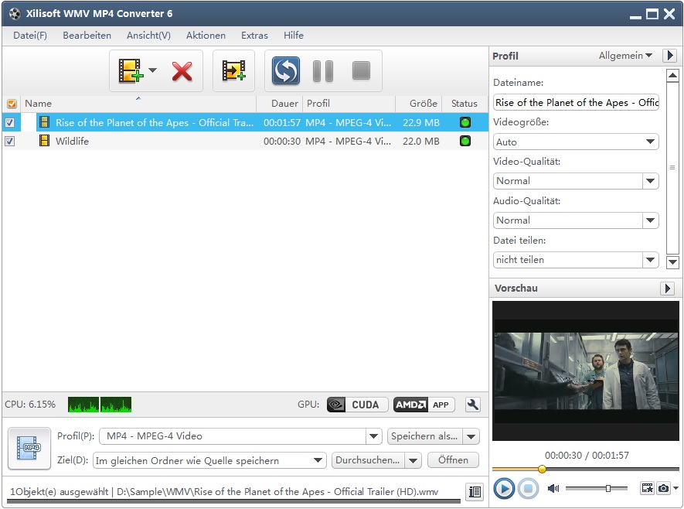Image resolution: width=684 pixels, height=509 pixels.
Task: Click the clip preview filmstrip icon
Action: 648,488
